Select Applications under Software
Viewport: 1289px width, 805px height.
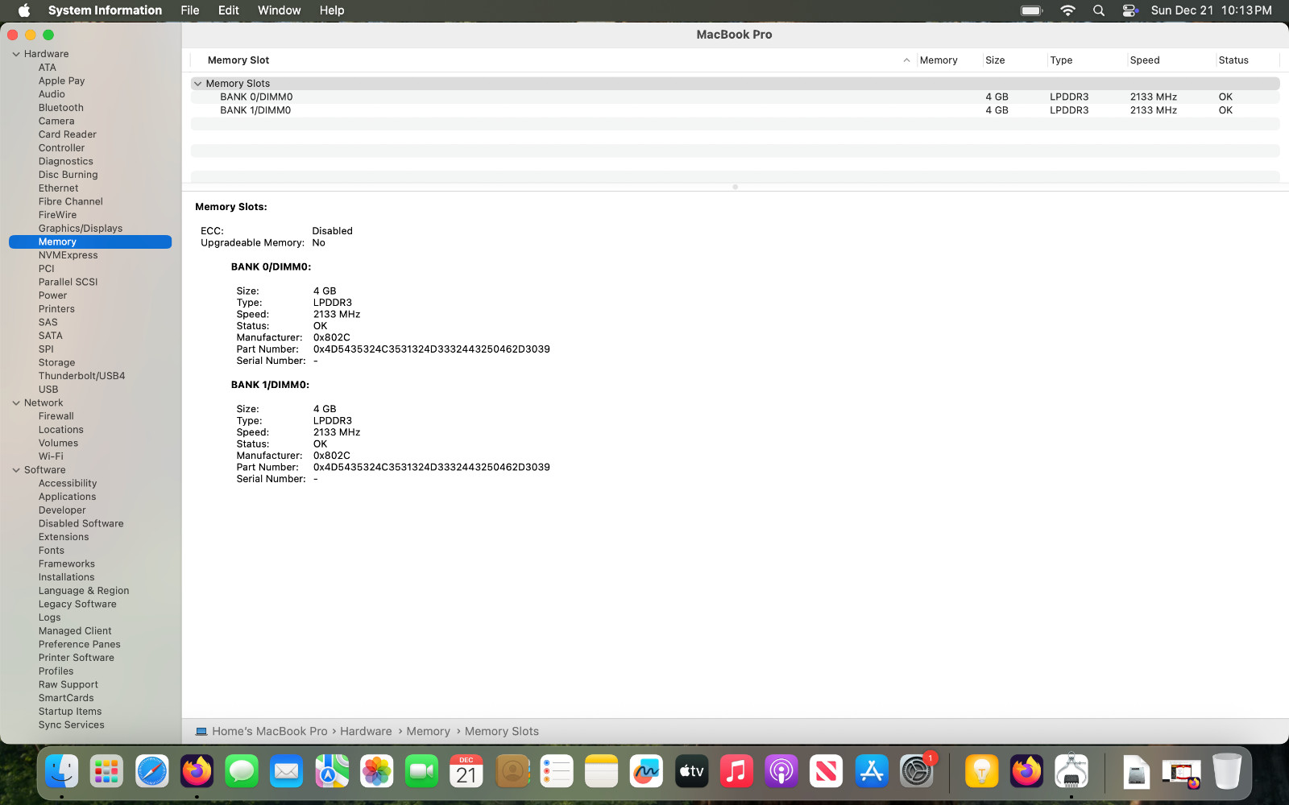coord(67,497)
